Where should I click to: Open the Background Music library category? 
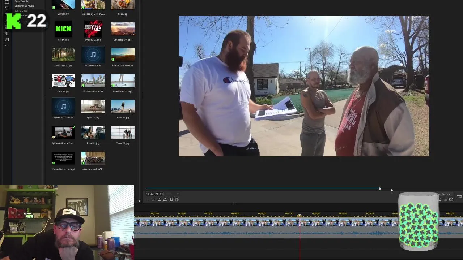[x=24, y=6]
